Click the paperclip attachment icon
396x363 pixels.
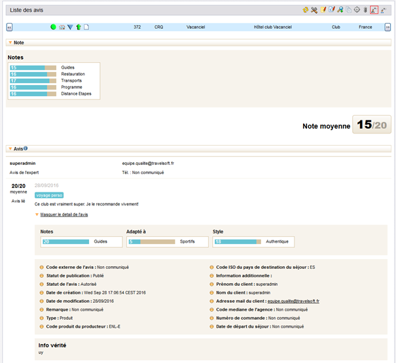[365, 10]
